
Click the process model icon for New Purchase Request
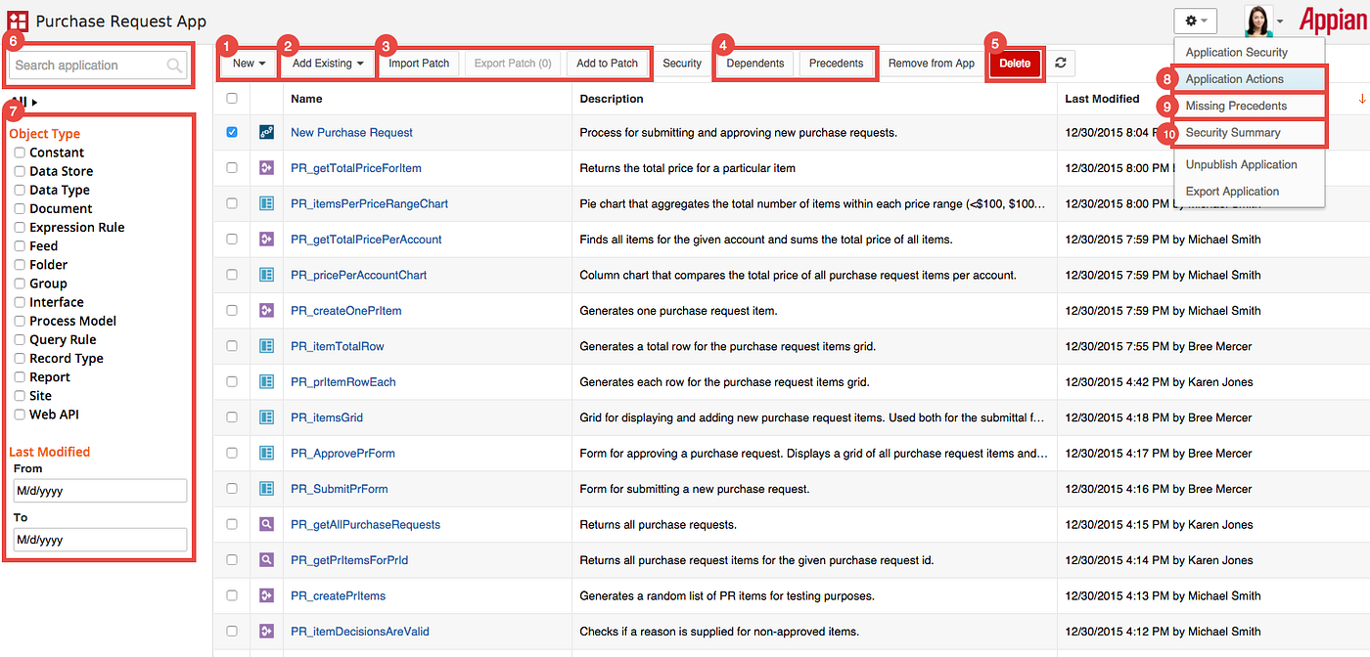point(266,132)
